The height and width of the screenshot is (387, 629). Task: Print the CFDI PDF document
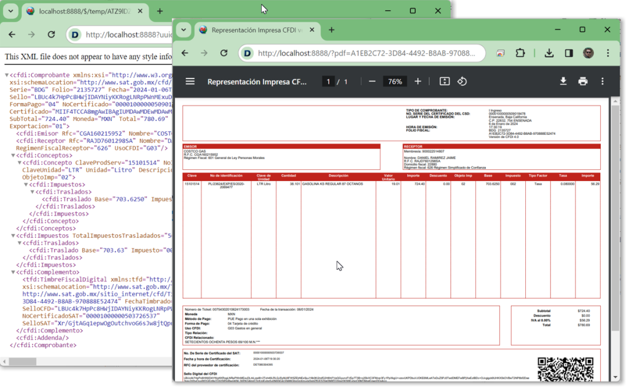coord(582,82)
